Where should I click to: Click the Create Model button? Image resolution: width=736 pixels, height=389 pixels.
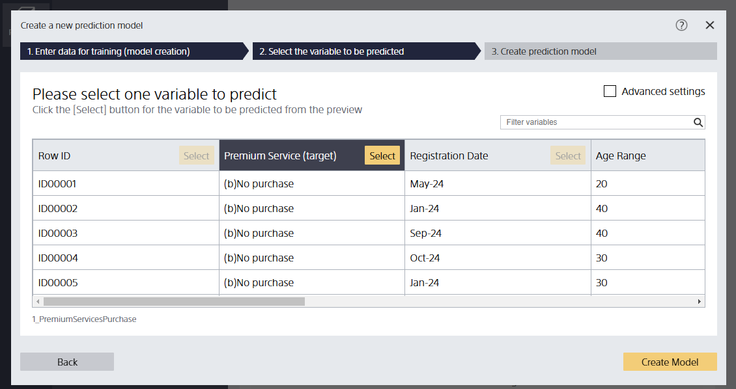click(670, 362)
